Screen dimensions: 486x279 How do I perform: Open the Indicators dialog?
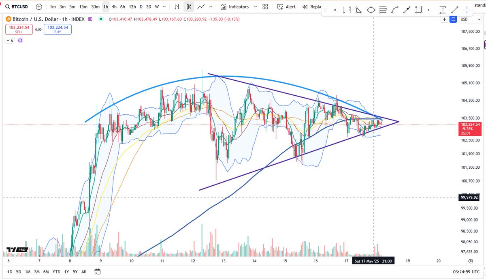coord(235,7)
